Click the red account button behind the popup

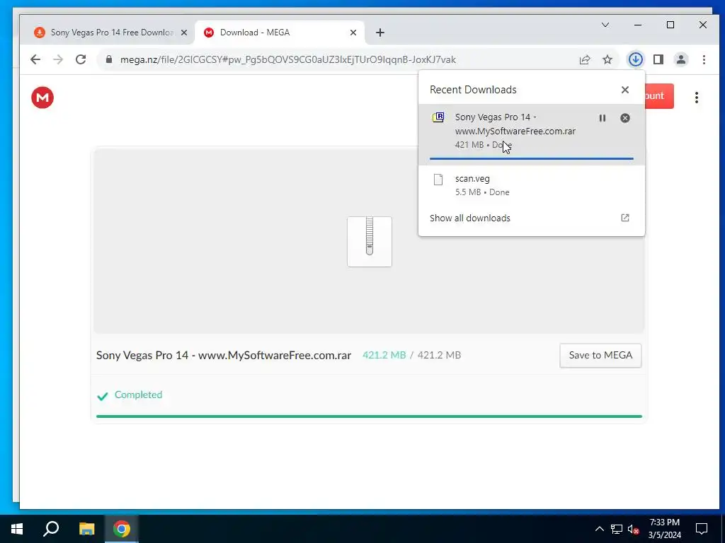pos(658,96)
